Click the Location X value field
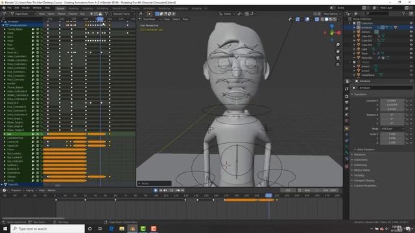Image resolution: width=415 pixels, height=233 pixels. [x=392, y=101]
